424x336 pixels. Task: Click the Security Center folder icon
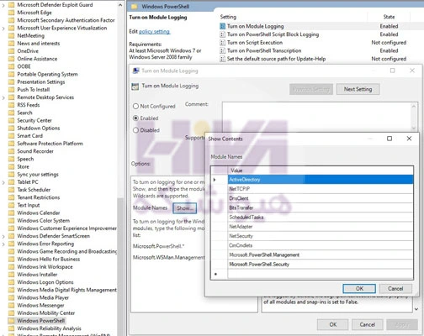[x=11, y=120]
